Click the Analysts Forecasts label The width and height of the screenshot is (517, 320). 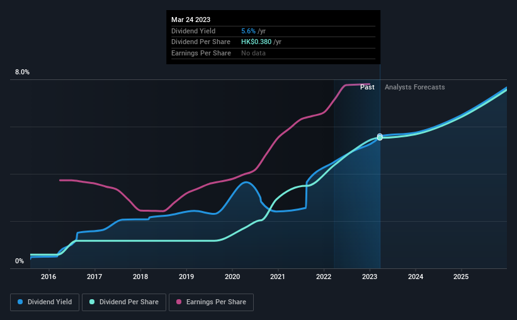[415, 87]
